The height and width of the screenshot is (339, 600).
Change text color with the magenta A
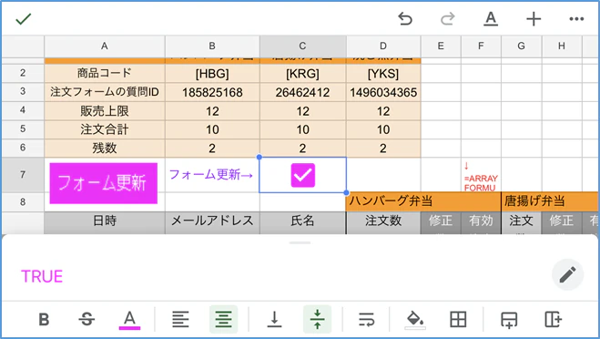tap(129, 320)
